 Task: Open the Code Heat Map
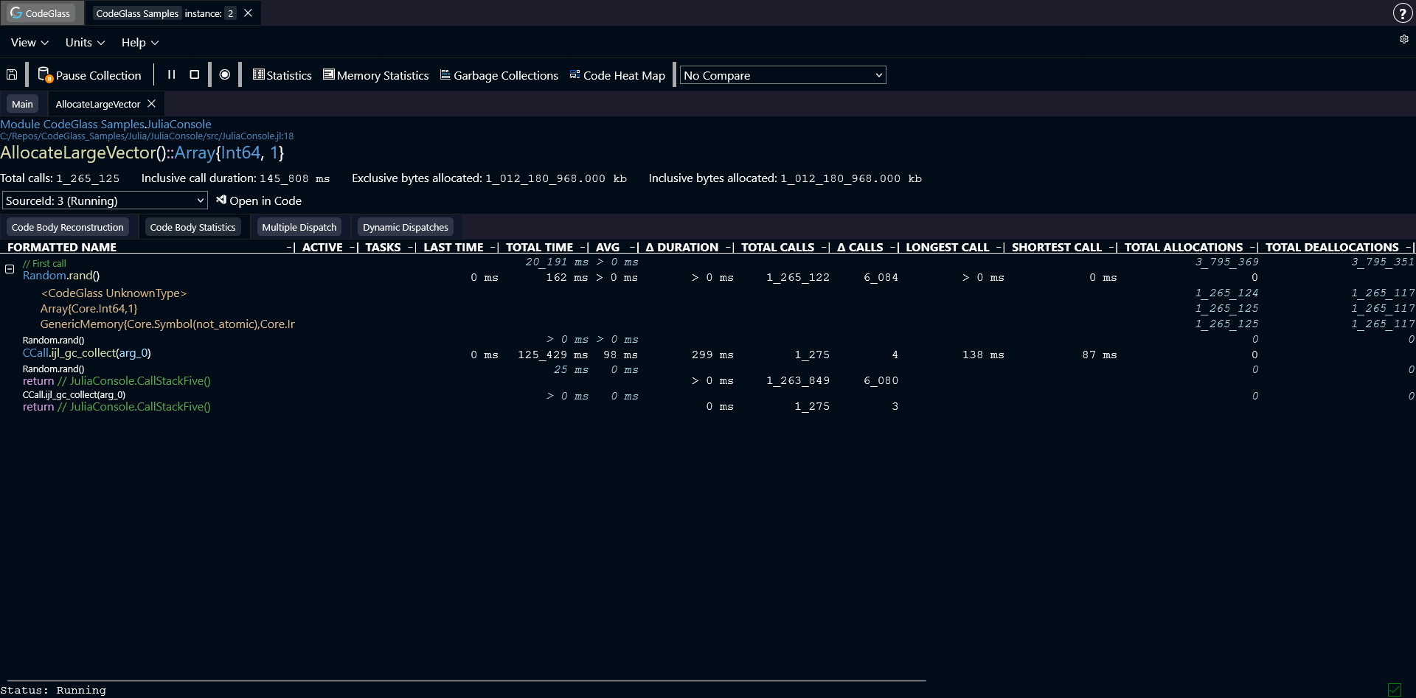(617, 74)
